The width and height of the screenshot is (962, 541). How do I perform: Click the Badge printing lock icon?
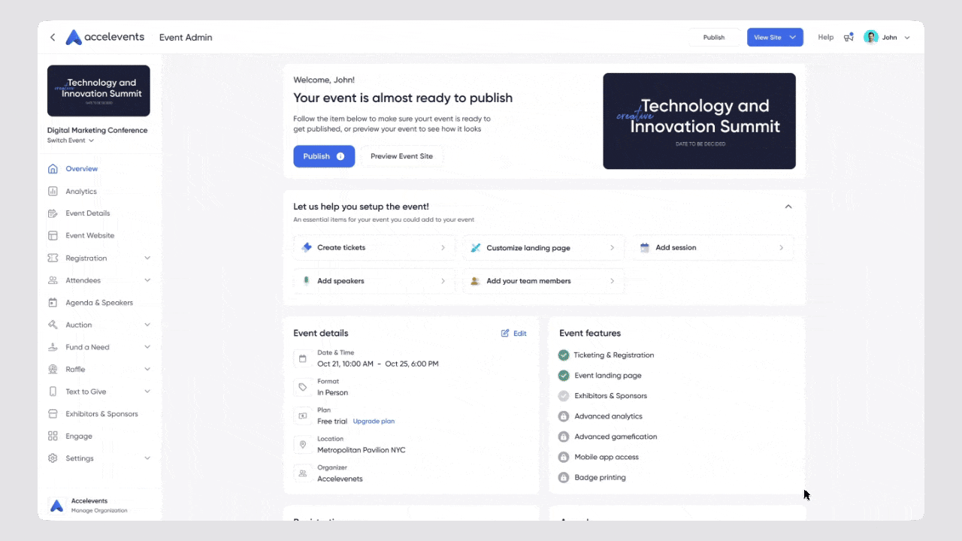pos(564,477)
